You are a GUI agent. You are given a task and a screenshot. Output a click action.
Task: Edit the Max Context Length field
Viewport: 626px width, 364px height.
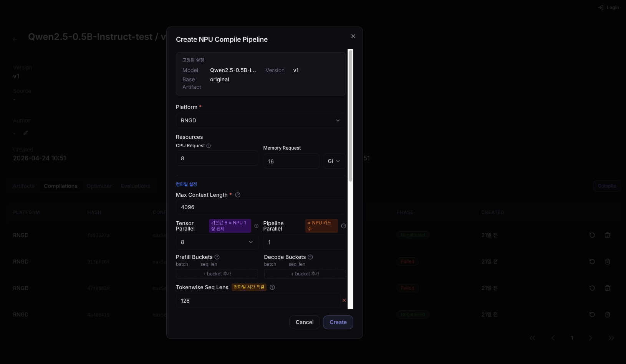[261, 207]
